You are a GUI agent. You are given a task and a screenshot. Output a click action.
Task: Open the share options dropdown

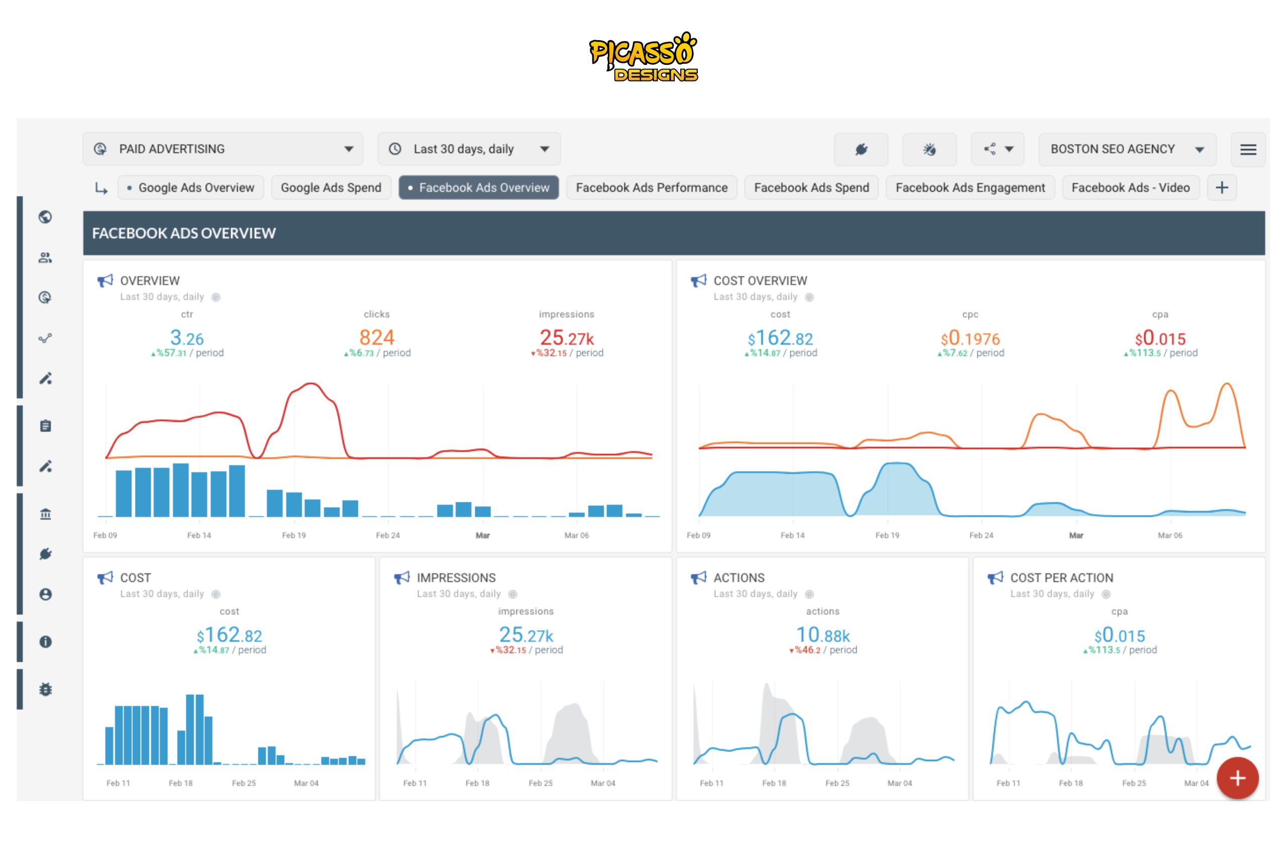997,149
